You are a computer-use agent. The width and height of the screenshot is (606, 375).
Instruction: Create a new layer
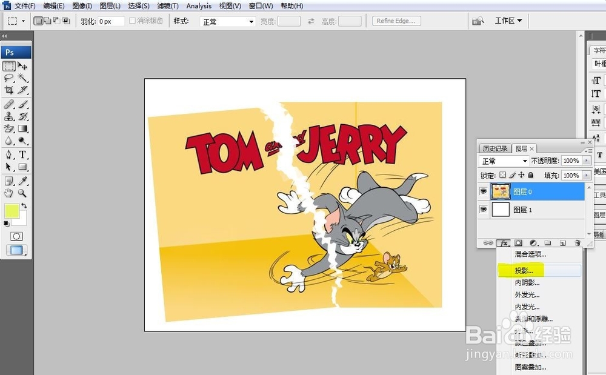coord(563,243)
